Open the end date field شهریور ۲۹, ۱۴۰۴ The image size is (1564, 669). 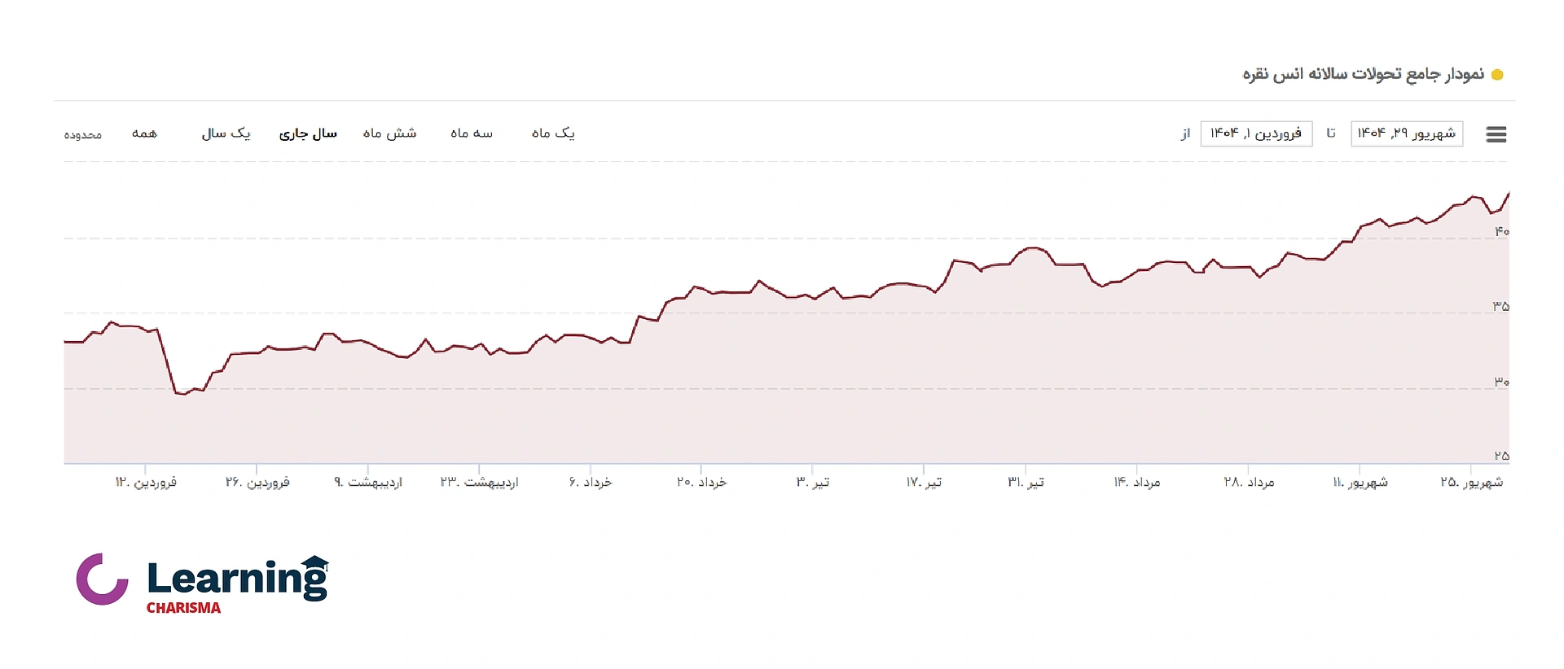click(x=1407, y=133)
